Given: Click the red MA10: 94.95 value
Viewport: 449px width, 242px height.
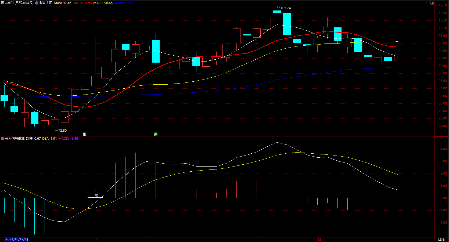Looking at the screenshot, I should pyautogui.click(x=82, y=3).
